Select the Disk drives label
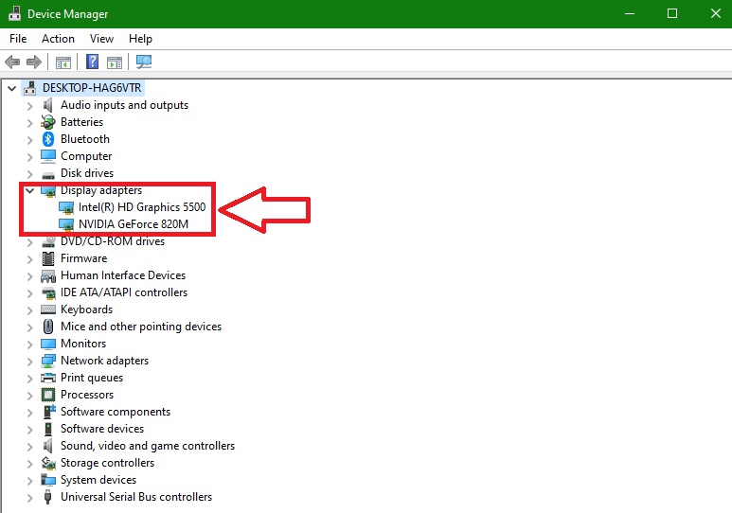Screen dimensions: 732x513 coord(87,173)
